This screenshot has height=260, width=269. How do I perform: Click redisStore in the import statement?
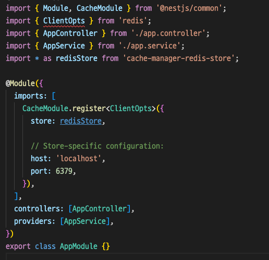click(77, 58)
